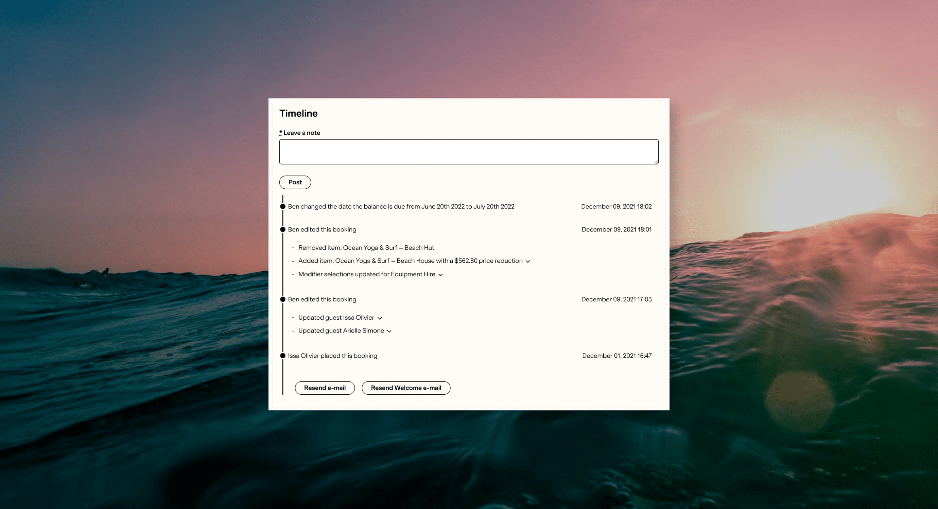The image size is (938, 509).
Task: Click the timeline dot for the 18:01 booking edit
Action: tap(282, 229)
